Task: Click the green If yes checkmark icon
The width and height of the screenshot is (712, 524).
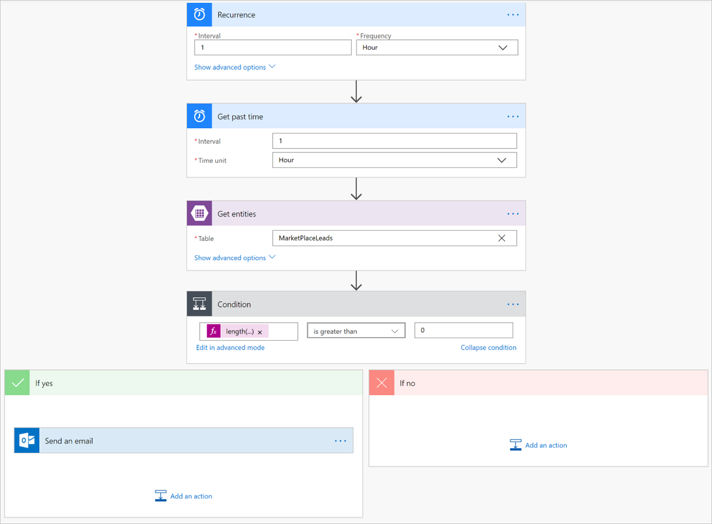Action: pos(17,382)
